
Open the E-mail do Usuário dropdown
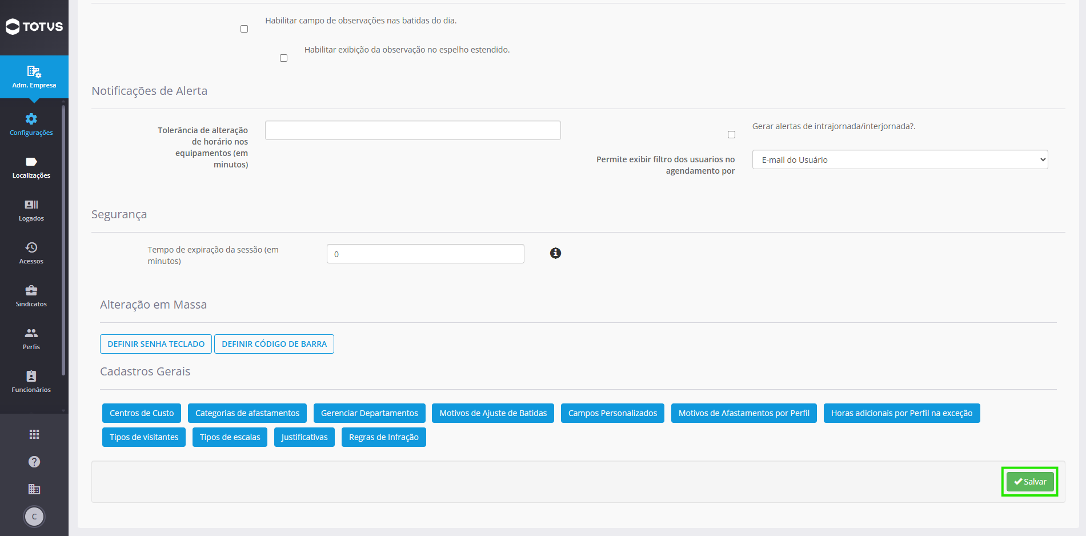click(900, 159)
